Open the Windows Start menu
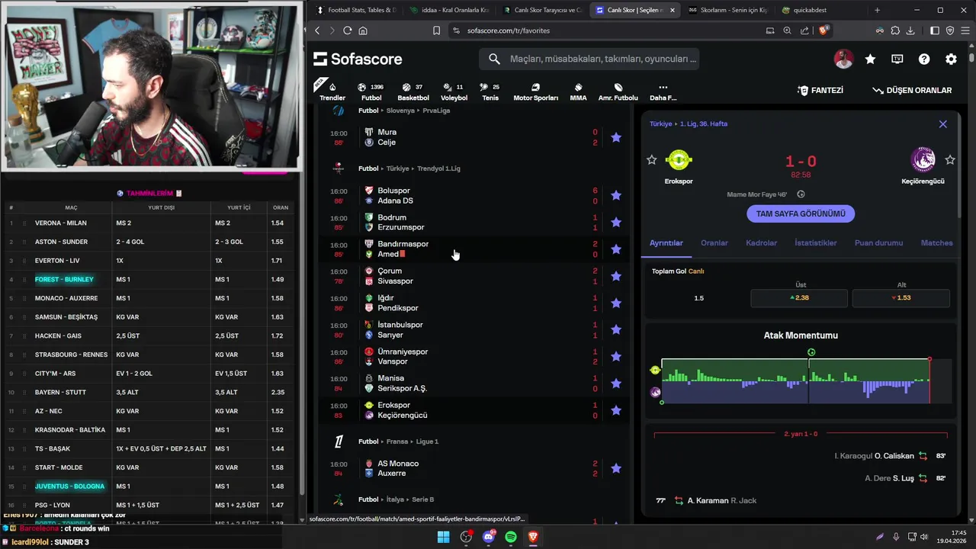 click(443, 537)
